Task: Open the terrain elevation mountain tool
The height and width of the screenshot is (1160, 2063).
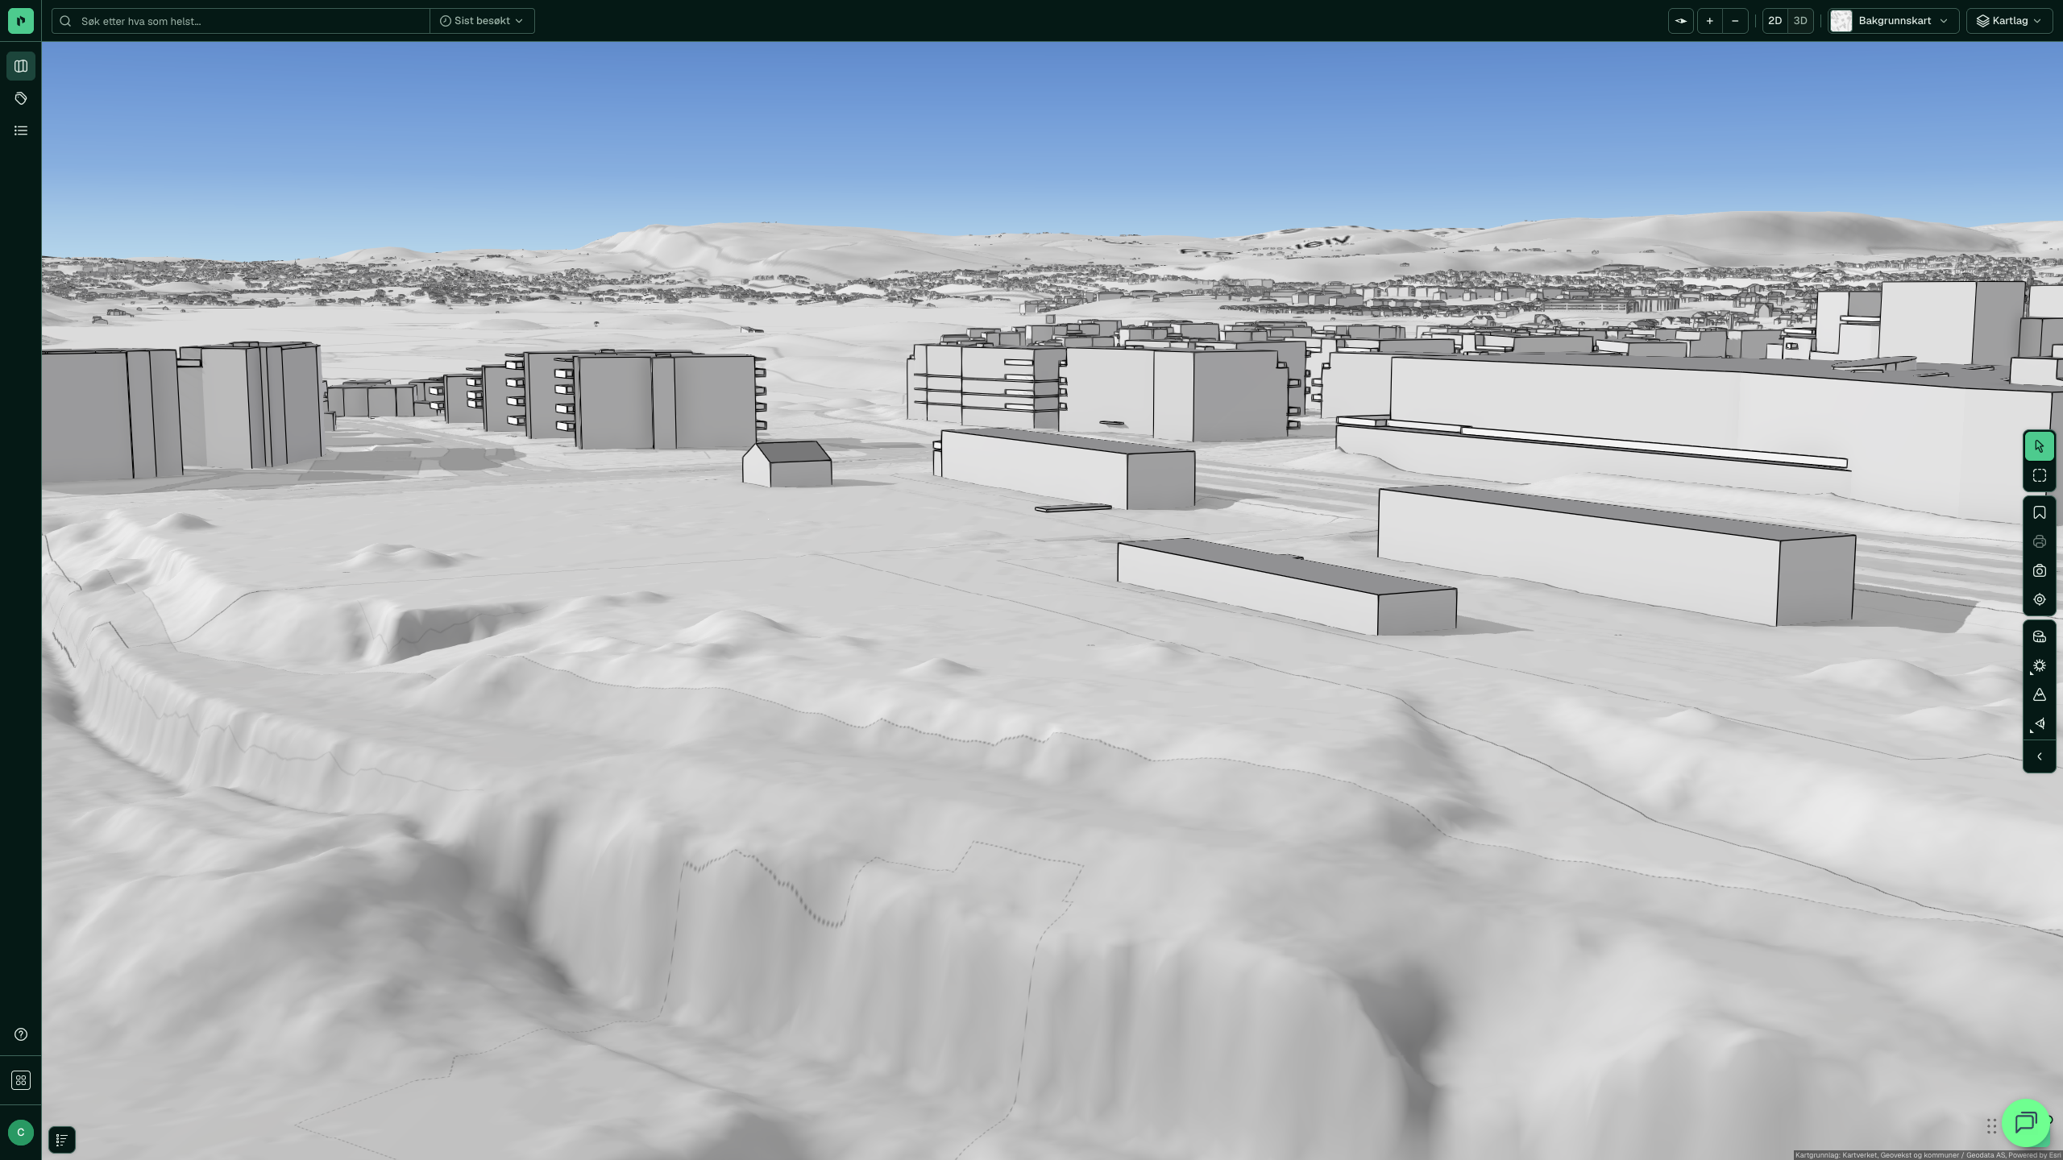Action: [2039, 694]
